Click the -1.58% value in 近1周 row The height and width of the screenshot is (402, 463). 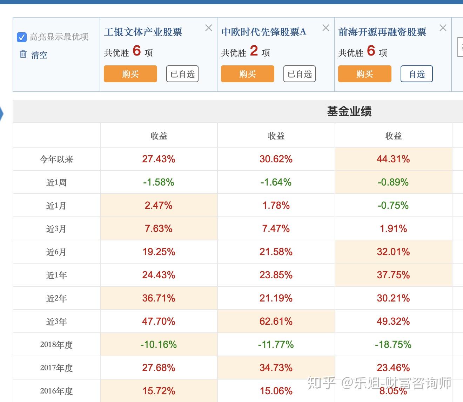coord(159,182)
